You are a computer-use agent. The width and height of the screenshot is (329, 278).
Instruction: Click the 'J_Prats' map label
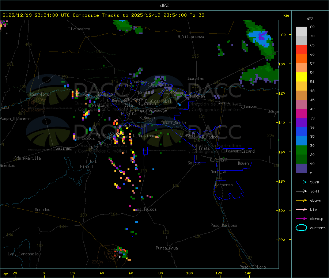(x=202, y=148)
